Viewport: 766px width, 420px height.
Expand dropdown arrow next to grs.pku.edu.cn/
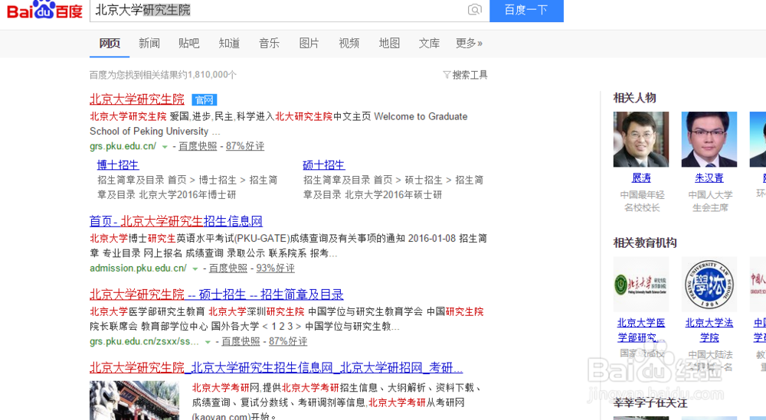point(165,146)
